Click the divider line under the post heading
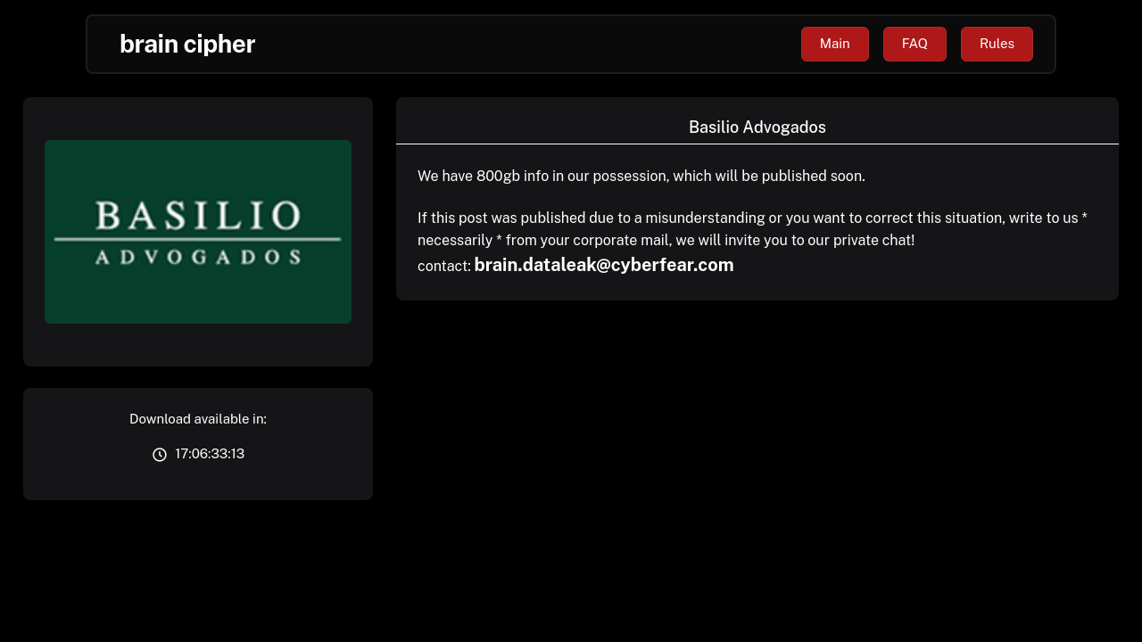The width and height of the screenshot is (1142, 642). (757, 144)
